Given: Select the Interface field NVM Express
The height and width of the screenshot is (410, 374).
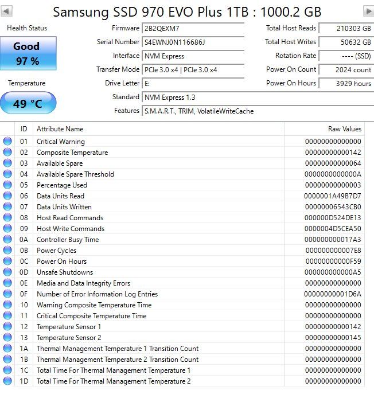Looking at the screenshot, I should coord(193,56).
